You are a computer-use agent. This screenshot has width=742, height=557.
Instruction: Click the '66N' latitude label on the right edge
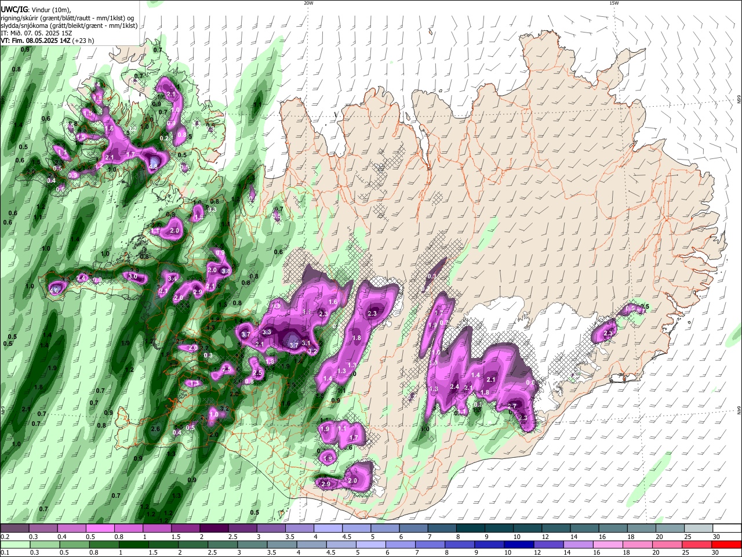[739, 100]
